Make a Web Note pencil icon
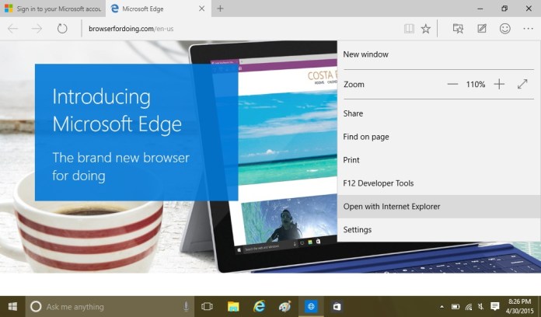Screen dimensions: 541x317 coord(482,29)
